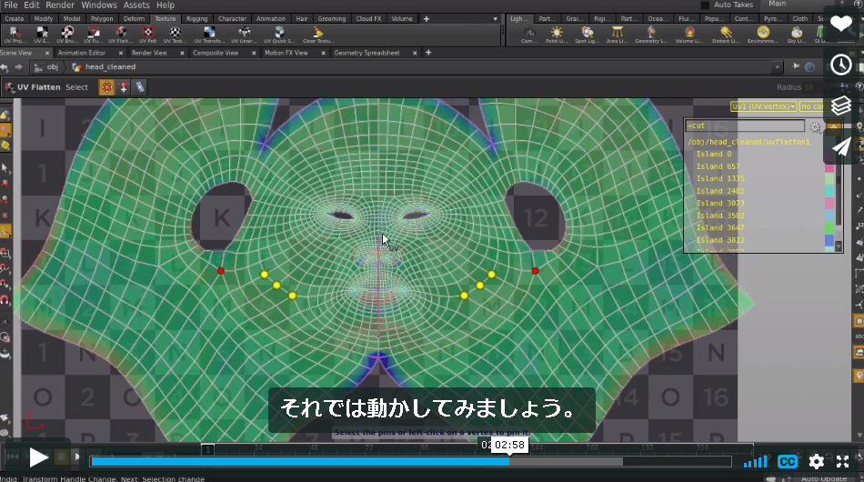Click the red pin icon in UV Flatten toolbar

tap(124, 87)
